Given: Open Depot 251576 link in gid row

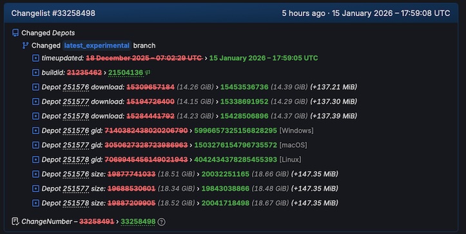Looking at the screenshot, I should [76, 130].
